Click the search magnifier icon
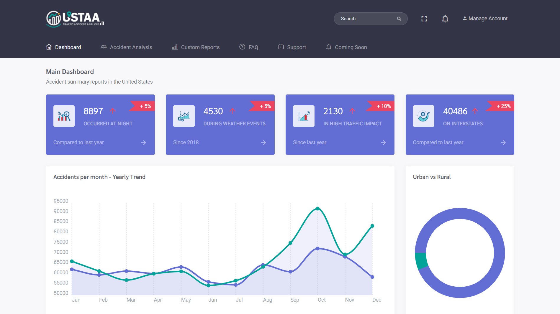560x314 pixels. tap(399, 19)
